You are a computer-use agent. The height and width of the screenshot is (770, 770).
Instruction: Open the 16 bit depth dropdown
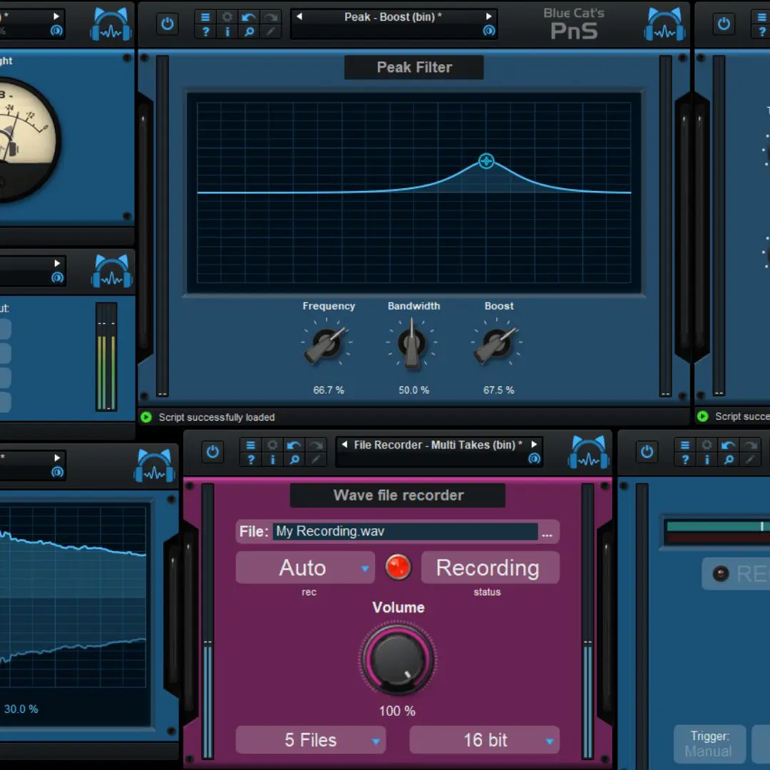484,739
